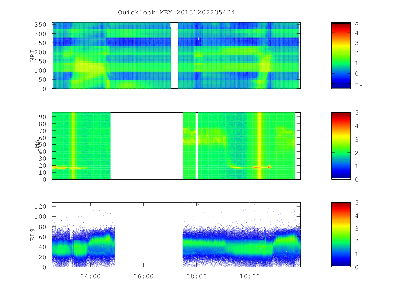Select the NPI y-axis label
Viewport: 401px width, 300px height.
33,56
